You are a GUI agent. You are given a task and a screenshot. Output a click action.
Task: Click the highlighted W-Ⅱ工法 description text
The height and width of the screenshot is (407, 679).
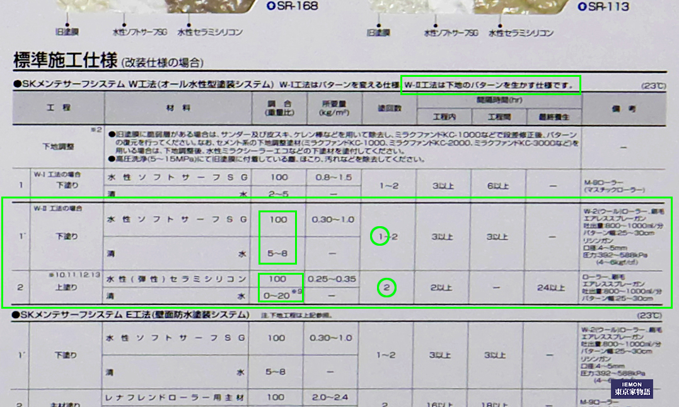[x=490, y=84]
